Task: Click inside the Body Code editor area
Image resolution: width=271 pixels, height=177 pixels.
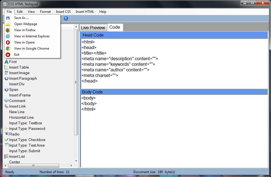Action: click(x=174, y=131)
